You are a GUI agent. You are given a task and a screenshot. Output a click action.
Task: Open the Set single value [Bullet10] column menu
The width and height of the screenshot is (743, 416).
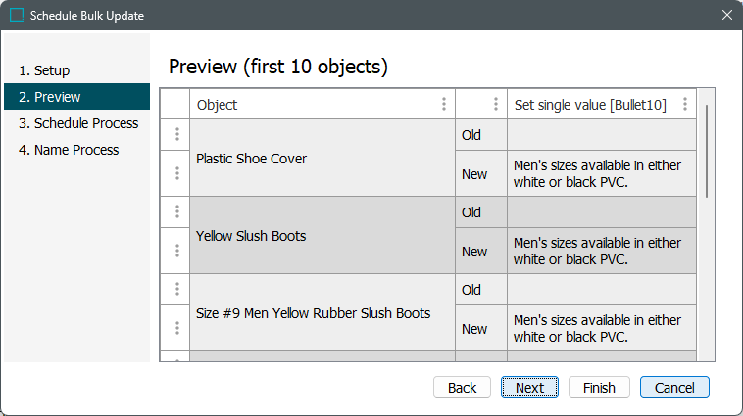point(684,105)
